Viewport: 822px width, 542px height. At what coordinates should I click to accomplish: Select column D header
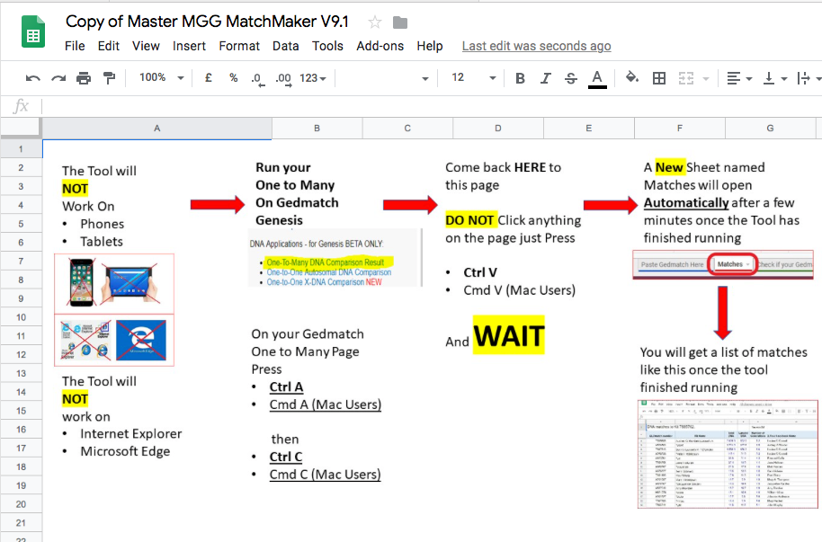[x=498, y=128]
